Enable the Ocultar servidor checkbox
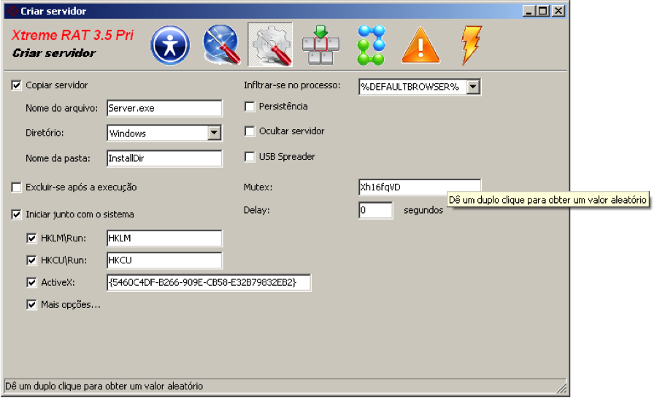 pyautogui.click(x=250, y=131)
